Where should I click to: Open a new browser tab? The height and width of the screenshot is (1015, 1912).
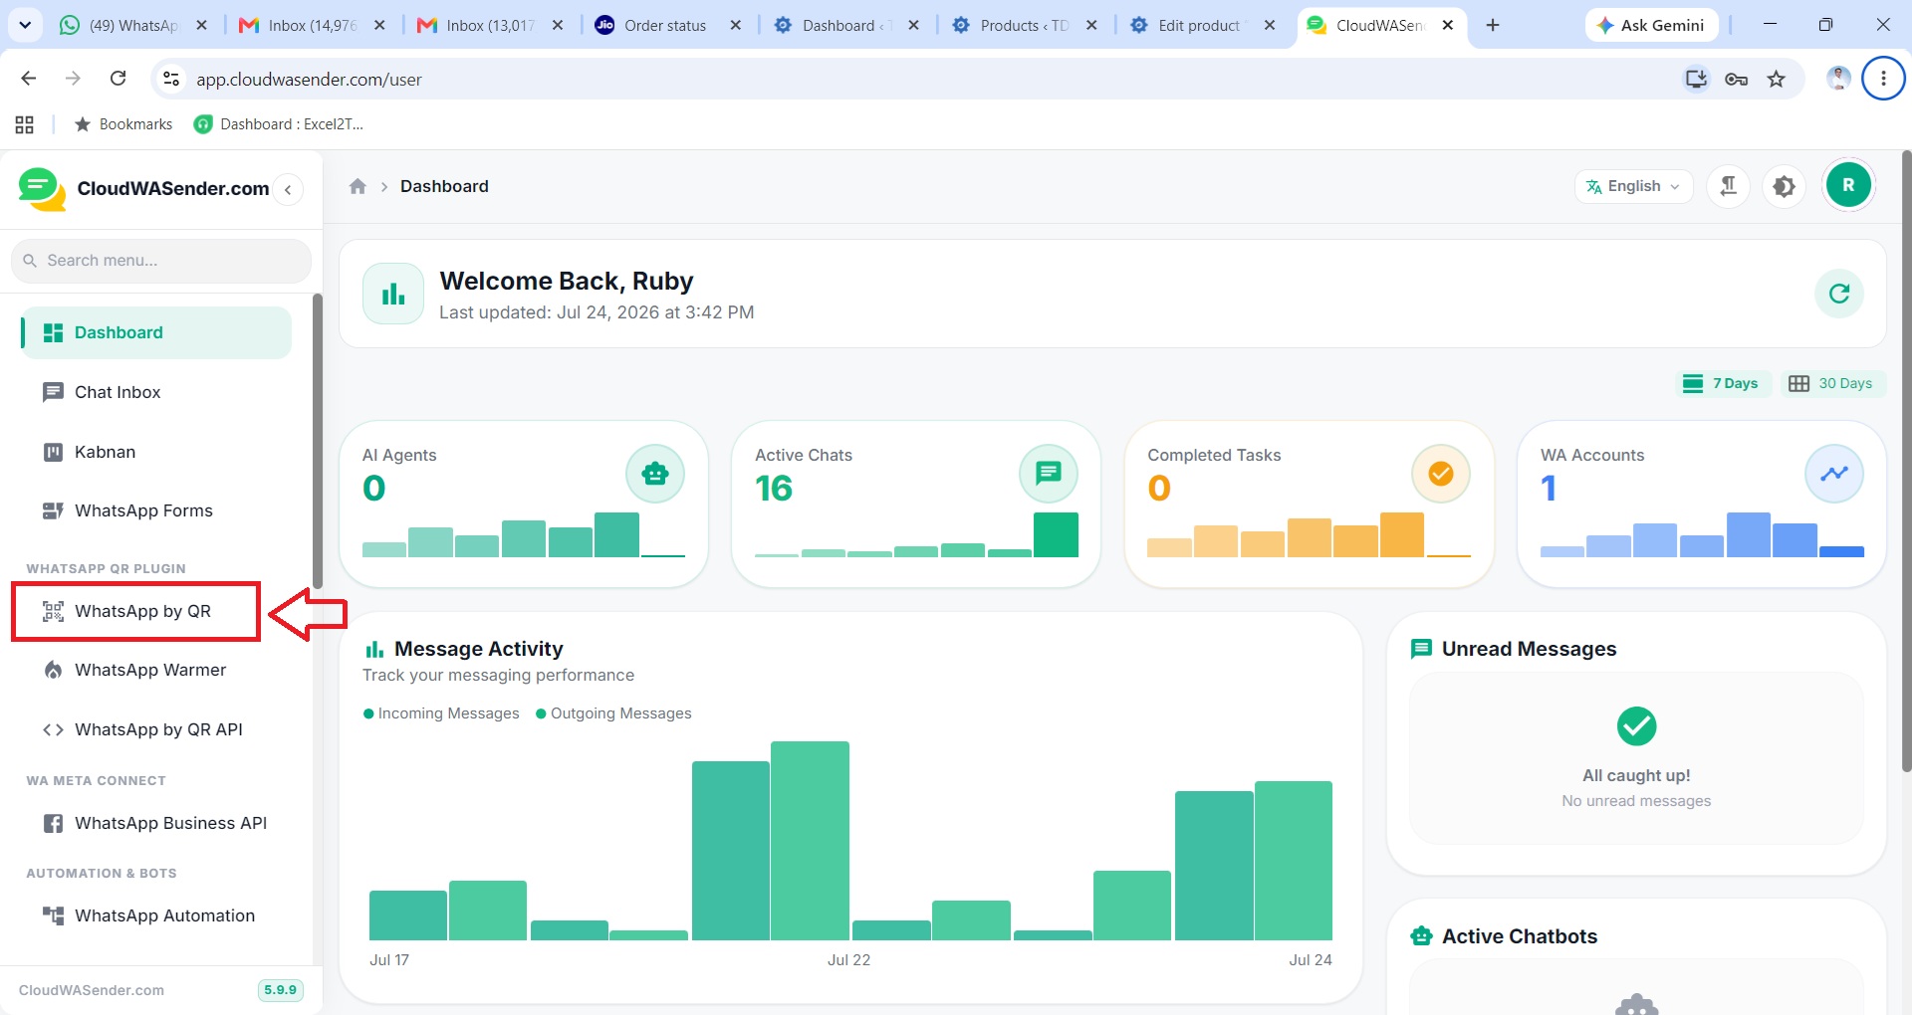1492,25
